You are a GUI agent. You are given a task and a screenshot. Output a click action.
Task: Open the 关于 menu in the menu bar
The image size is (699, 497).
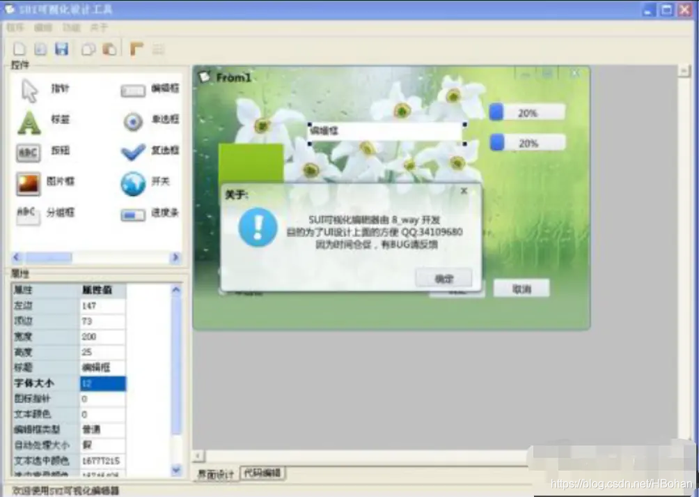(99, 28)
